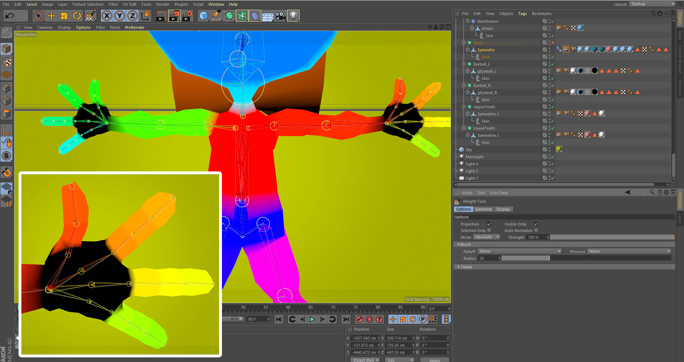The width and height of the screenshot is (684, 362).
Task: Add a Cube primitive object
Action: [x=203, y=16]
